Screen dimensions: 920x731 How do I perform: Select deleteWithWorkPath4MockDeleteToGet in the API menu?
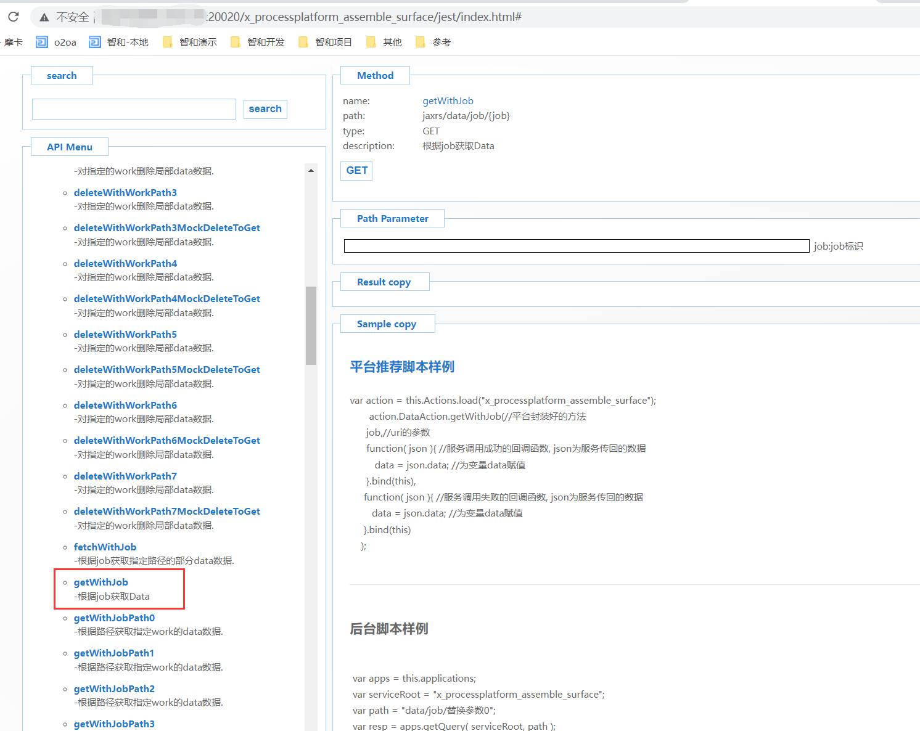click(x=167, y=298)
